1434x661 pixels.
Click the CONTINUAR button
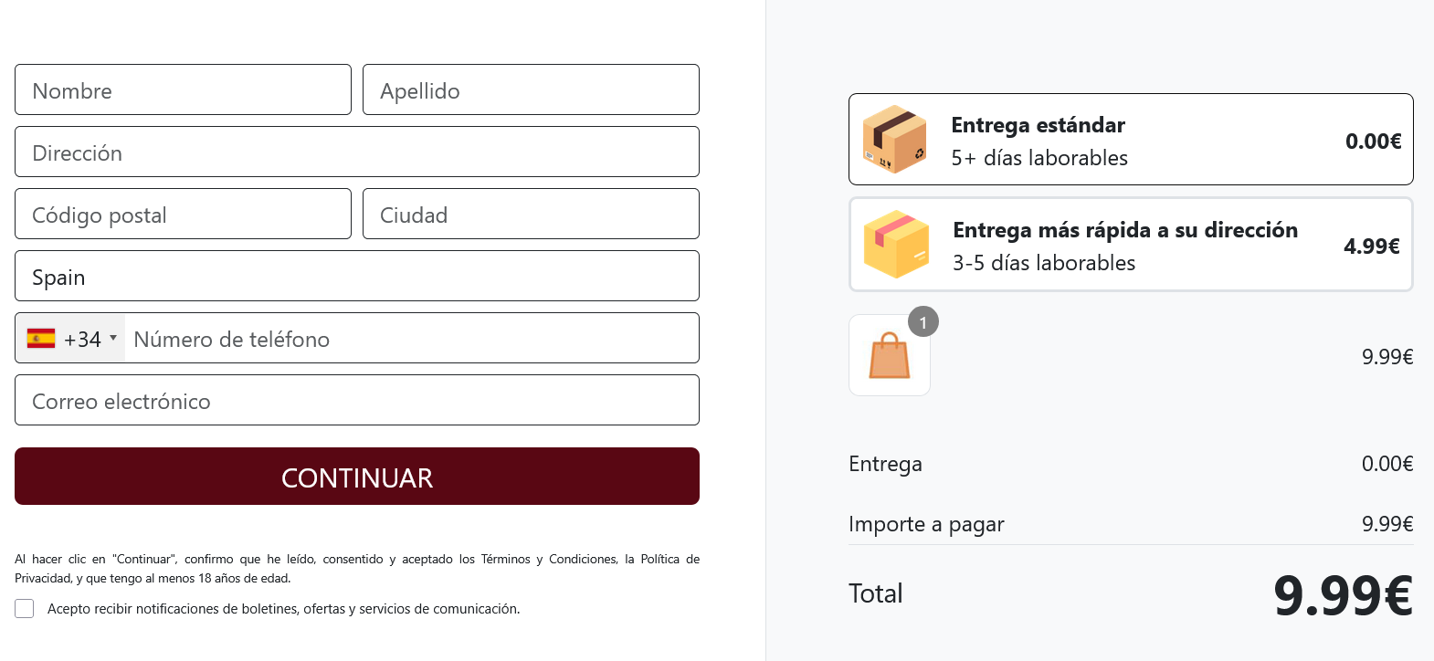357,476
